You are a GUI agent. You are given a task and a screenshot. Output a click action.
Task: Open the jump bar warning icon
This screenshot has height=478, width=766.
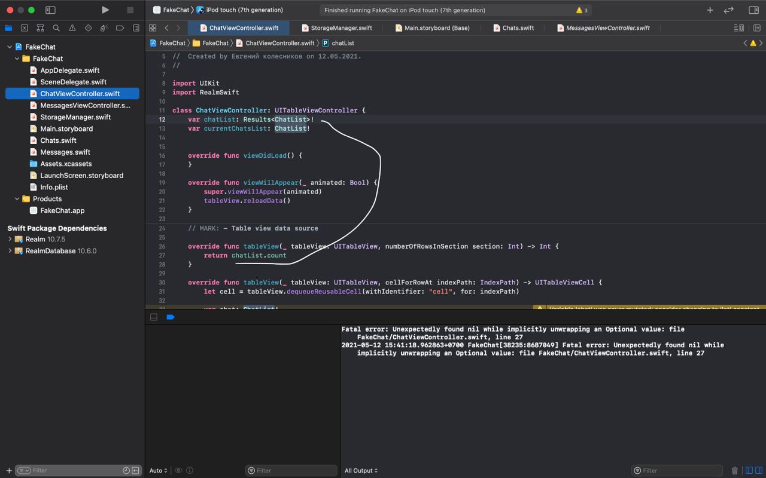[753, 43]
